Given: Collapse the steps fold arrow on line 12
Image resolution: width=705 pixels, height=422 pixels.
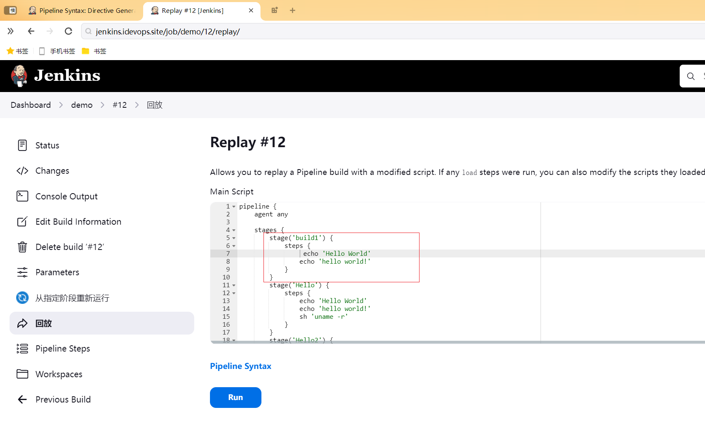Looking at the screenshot, I should pyautogui.click(x=234, y=293).
